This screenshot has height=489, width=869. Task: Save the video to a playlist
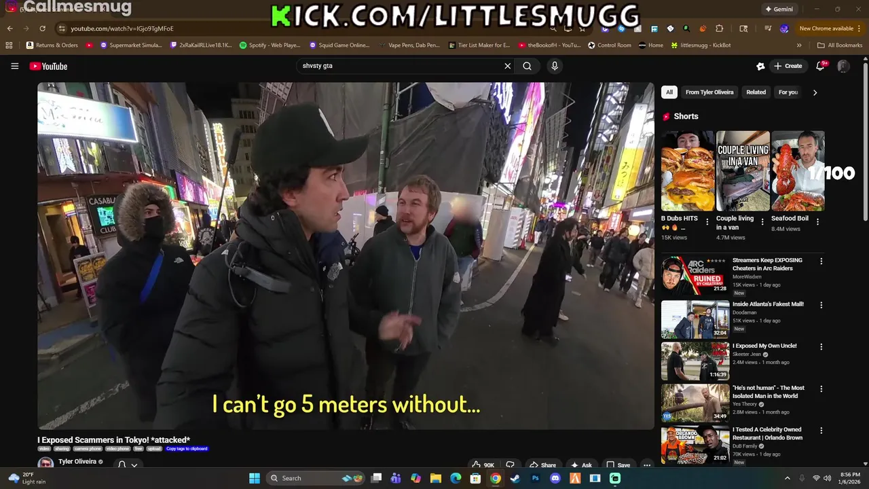point(618,465)
